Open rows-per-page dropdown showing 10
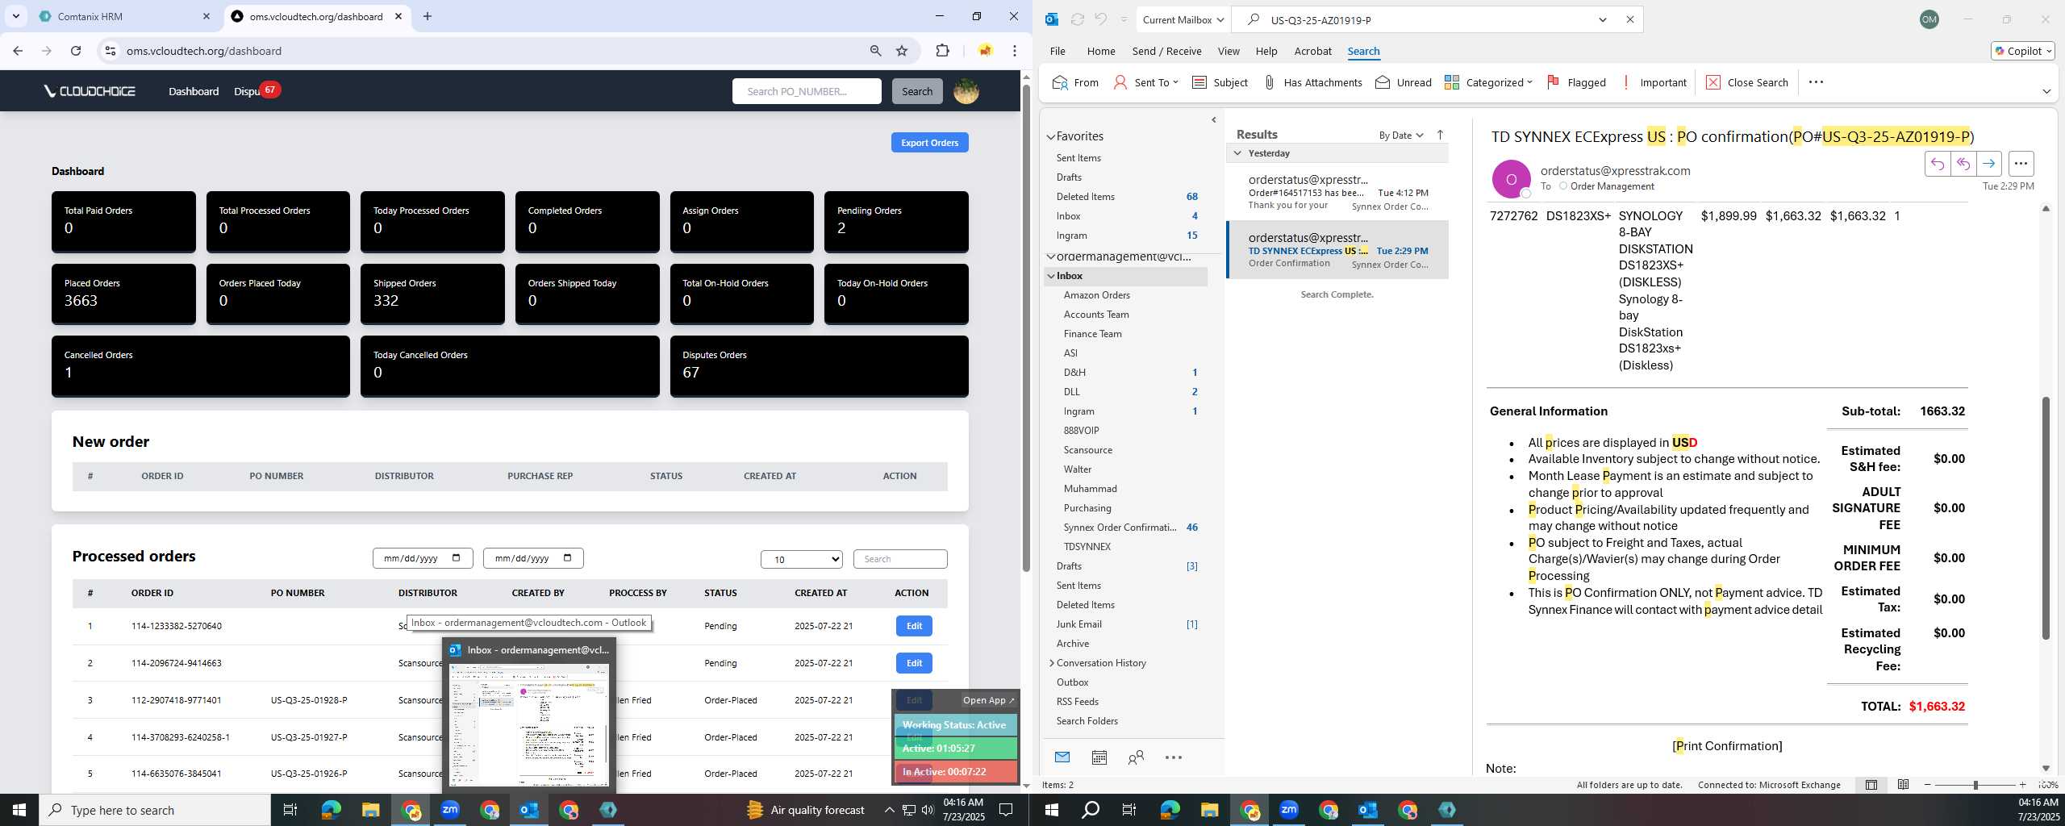Screen dimensions: 2065x826 801,559
